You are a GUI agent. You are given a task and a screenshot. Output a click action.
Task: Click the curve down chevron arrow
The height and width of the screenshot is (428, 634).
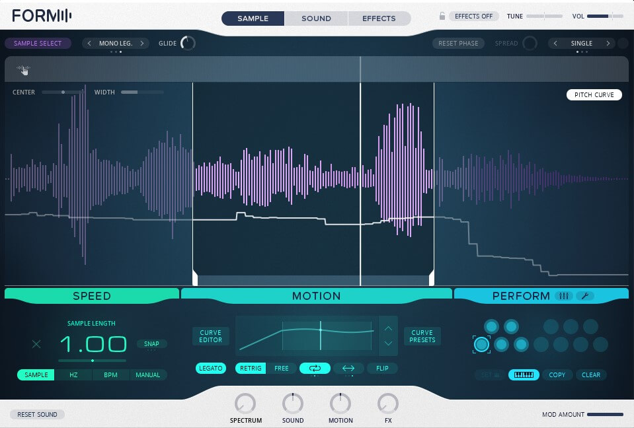tap(388, 343)
